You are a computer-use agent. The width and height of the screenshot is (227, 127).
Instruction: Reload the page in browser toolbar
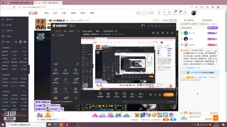point(14,7)
